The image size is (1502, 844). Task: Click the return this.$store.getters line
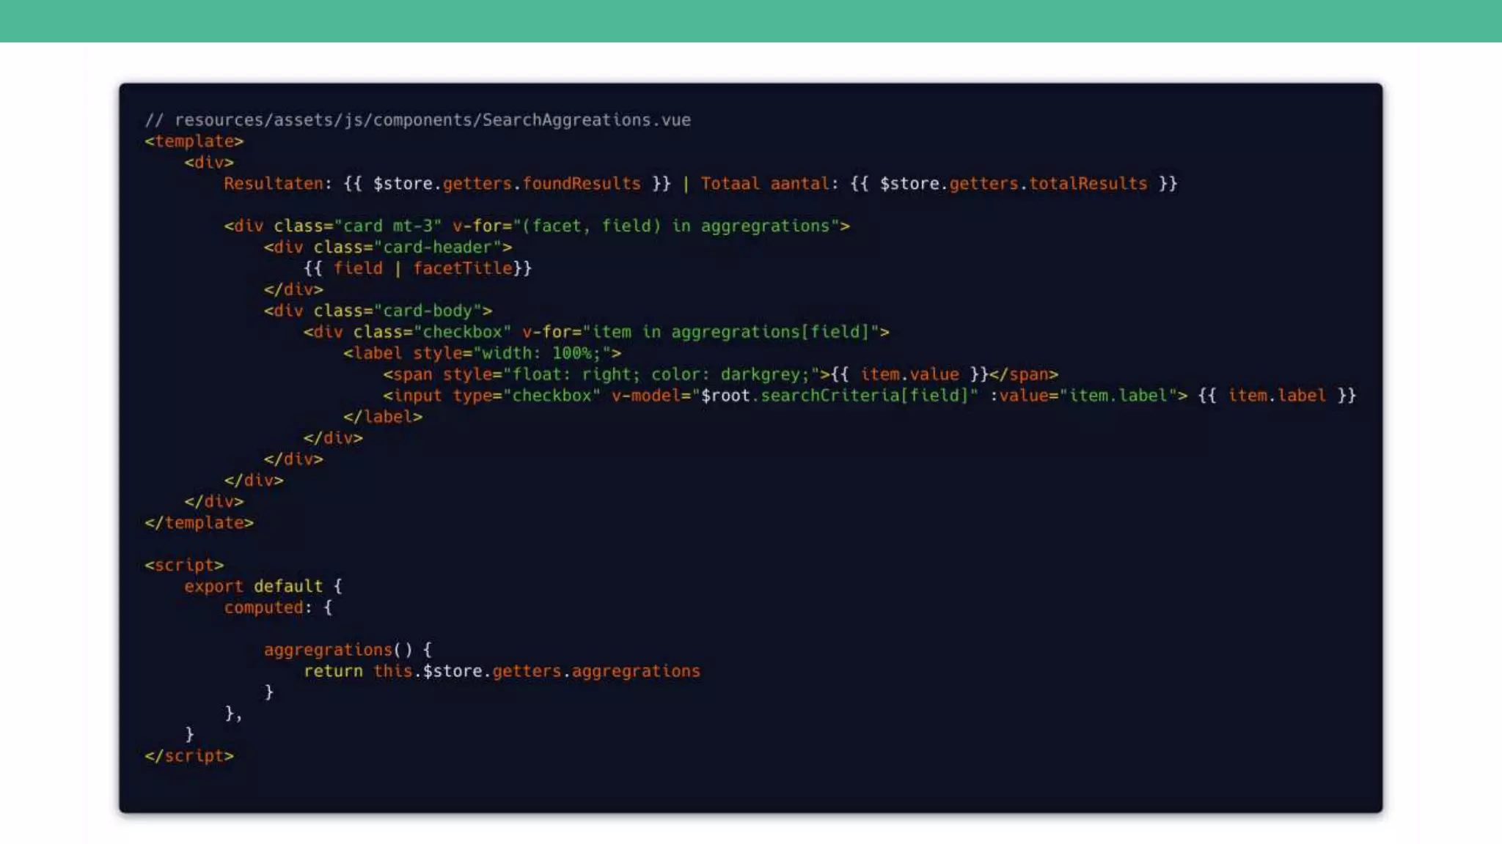click(x=502, y=672)
